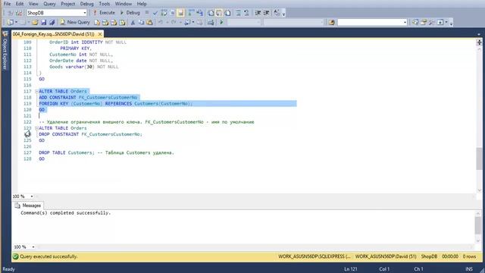
Task: Click the green Start play icon
Action: 221,22
